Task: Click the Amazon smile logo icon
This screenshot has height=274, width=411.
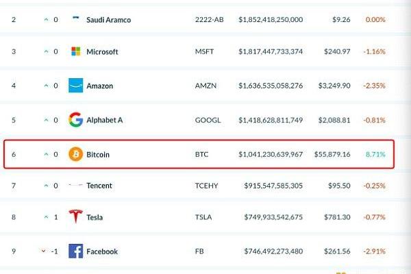Action: click(76, 85)
